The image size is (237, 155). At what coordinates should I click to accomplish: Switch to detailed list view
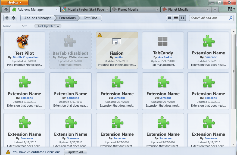[169, 18]
